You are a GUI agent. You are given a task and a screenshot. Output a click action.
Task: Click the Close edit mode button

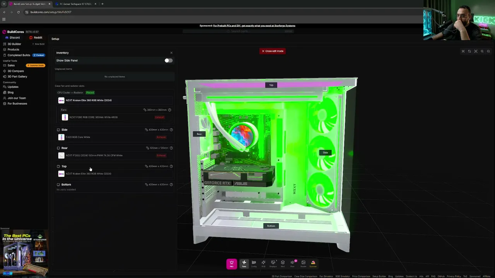pos(273,51)
